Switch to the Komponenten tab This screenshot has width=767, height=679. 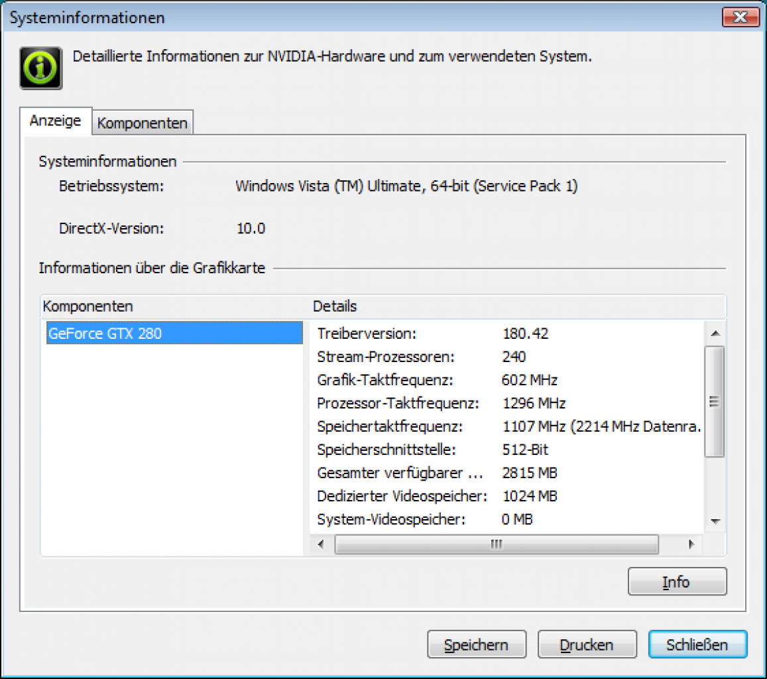pyautogui.click(x=143, y=123)
